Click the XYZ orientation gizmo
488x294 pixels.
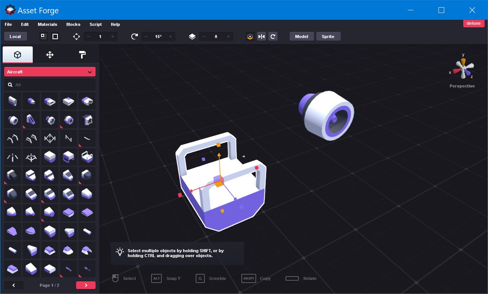click(463, 68)
